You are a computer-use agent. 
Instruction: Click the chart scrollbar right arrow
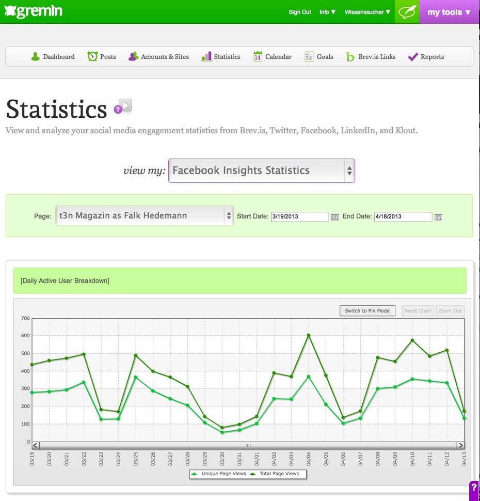pyautogui.click(x=460, y=445)
